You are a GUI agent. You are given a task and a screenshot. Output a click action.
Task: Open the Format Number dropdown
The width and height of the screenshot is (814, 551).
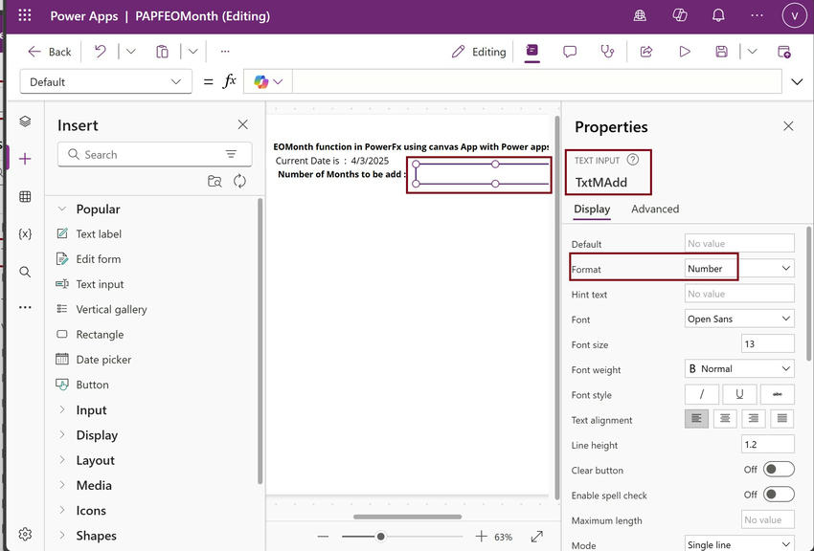[739, 269]
